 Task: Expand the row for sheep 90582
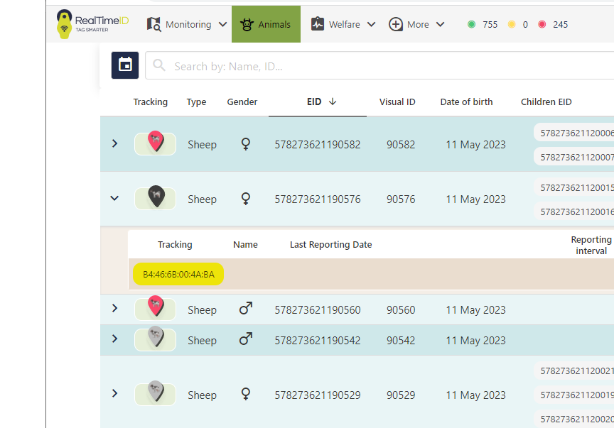114,143
